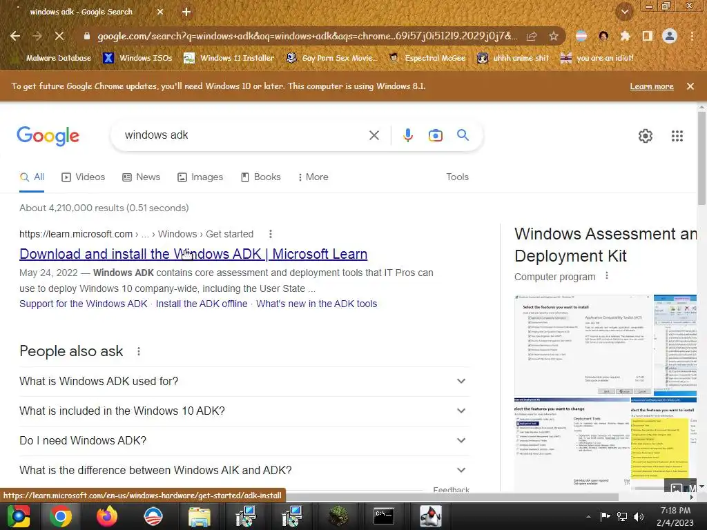Clear the search query with the X
The image size is (707, 530).
(374, 135)
